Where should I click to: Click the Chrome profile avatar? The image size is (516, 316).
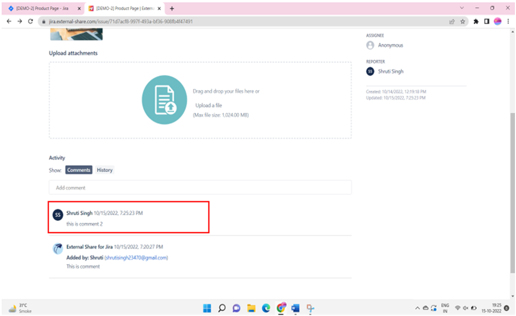(497, 21)
